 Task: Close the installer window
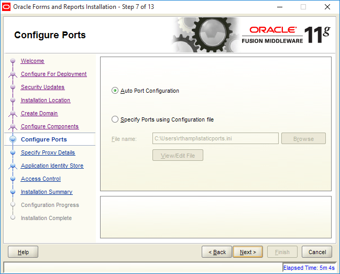tap(327, 7)
